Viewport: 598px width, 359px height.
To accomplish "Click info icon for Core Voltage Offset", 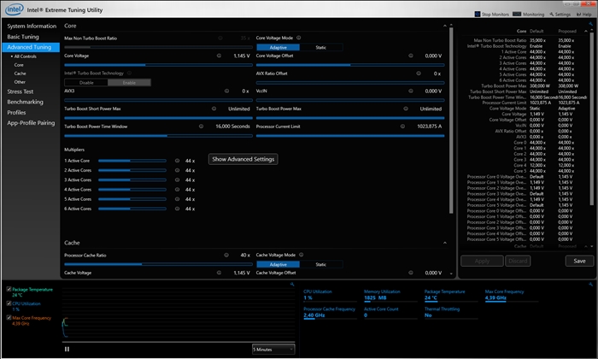I will coord(411,56).
